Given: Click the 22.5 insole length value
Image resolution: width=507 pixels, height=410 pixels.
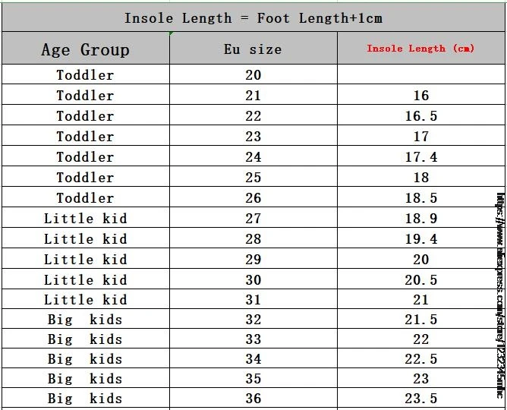Looking at the screenshot, I should pos(420,359).
